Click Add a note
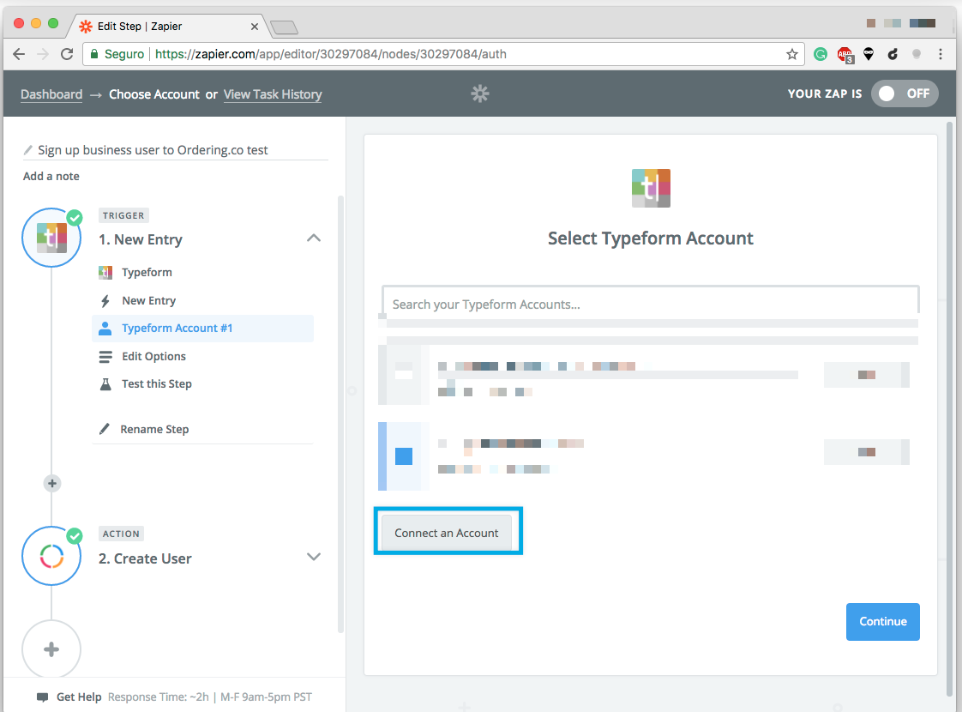This screenshot has width=962, height=712. point(51,176)
